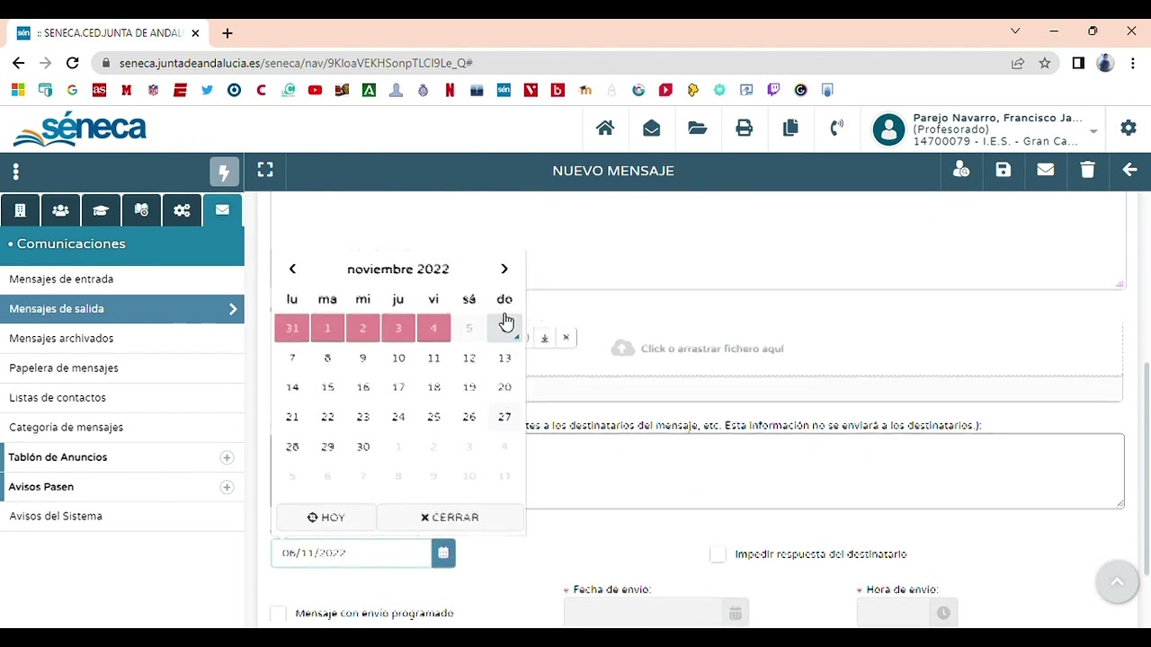Open the person-book tab icon
This screenshot has width=1151, height=647.
point(141,210)
